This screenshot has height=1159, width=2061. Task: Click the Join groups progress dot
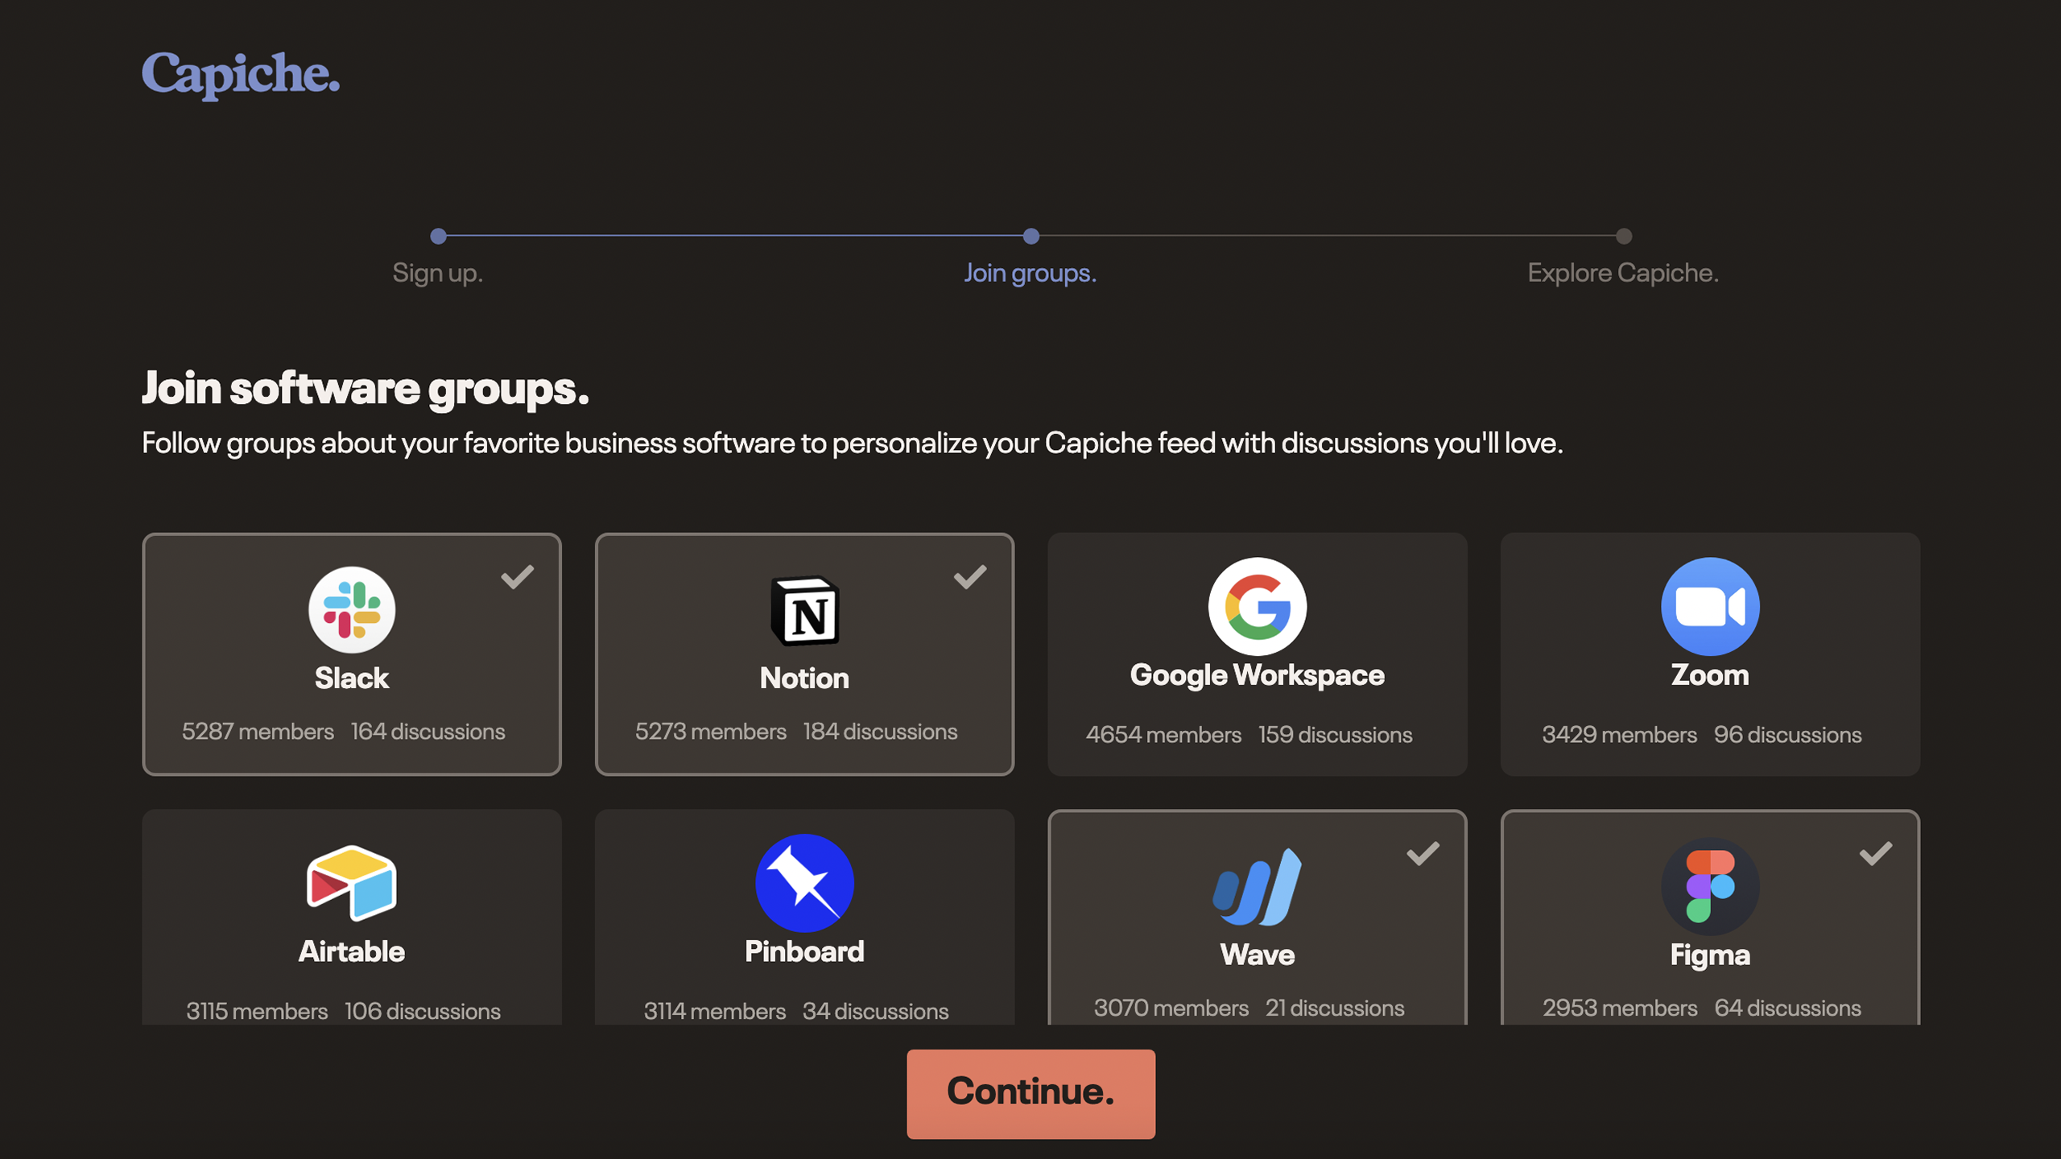click(x=1030, y=236)
